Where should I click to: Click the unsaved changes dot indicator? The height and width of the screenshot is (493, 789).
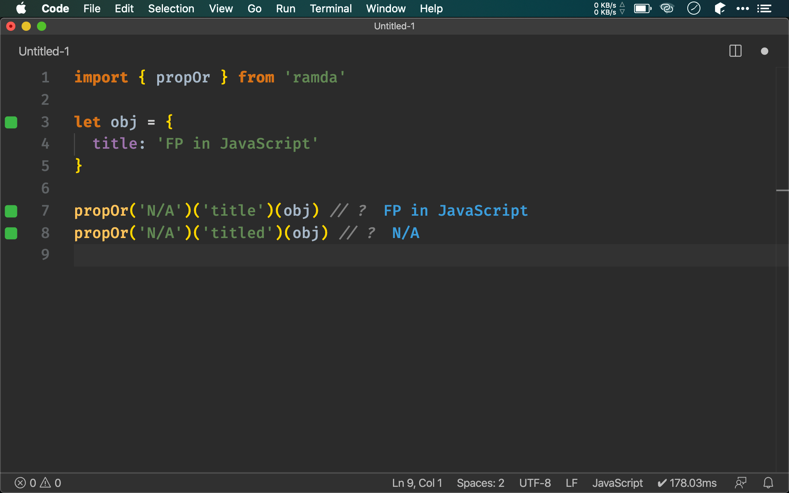(764, 51)
